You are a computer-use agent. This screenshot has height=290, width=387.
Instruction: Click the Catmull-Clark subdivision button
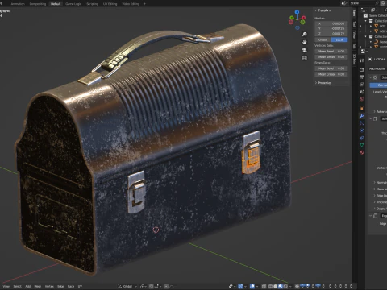click(378, 85)
